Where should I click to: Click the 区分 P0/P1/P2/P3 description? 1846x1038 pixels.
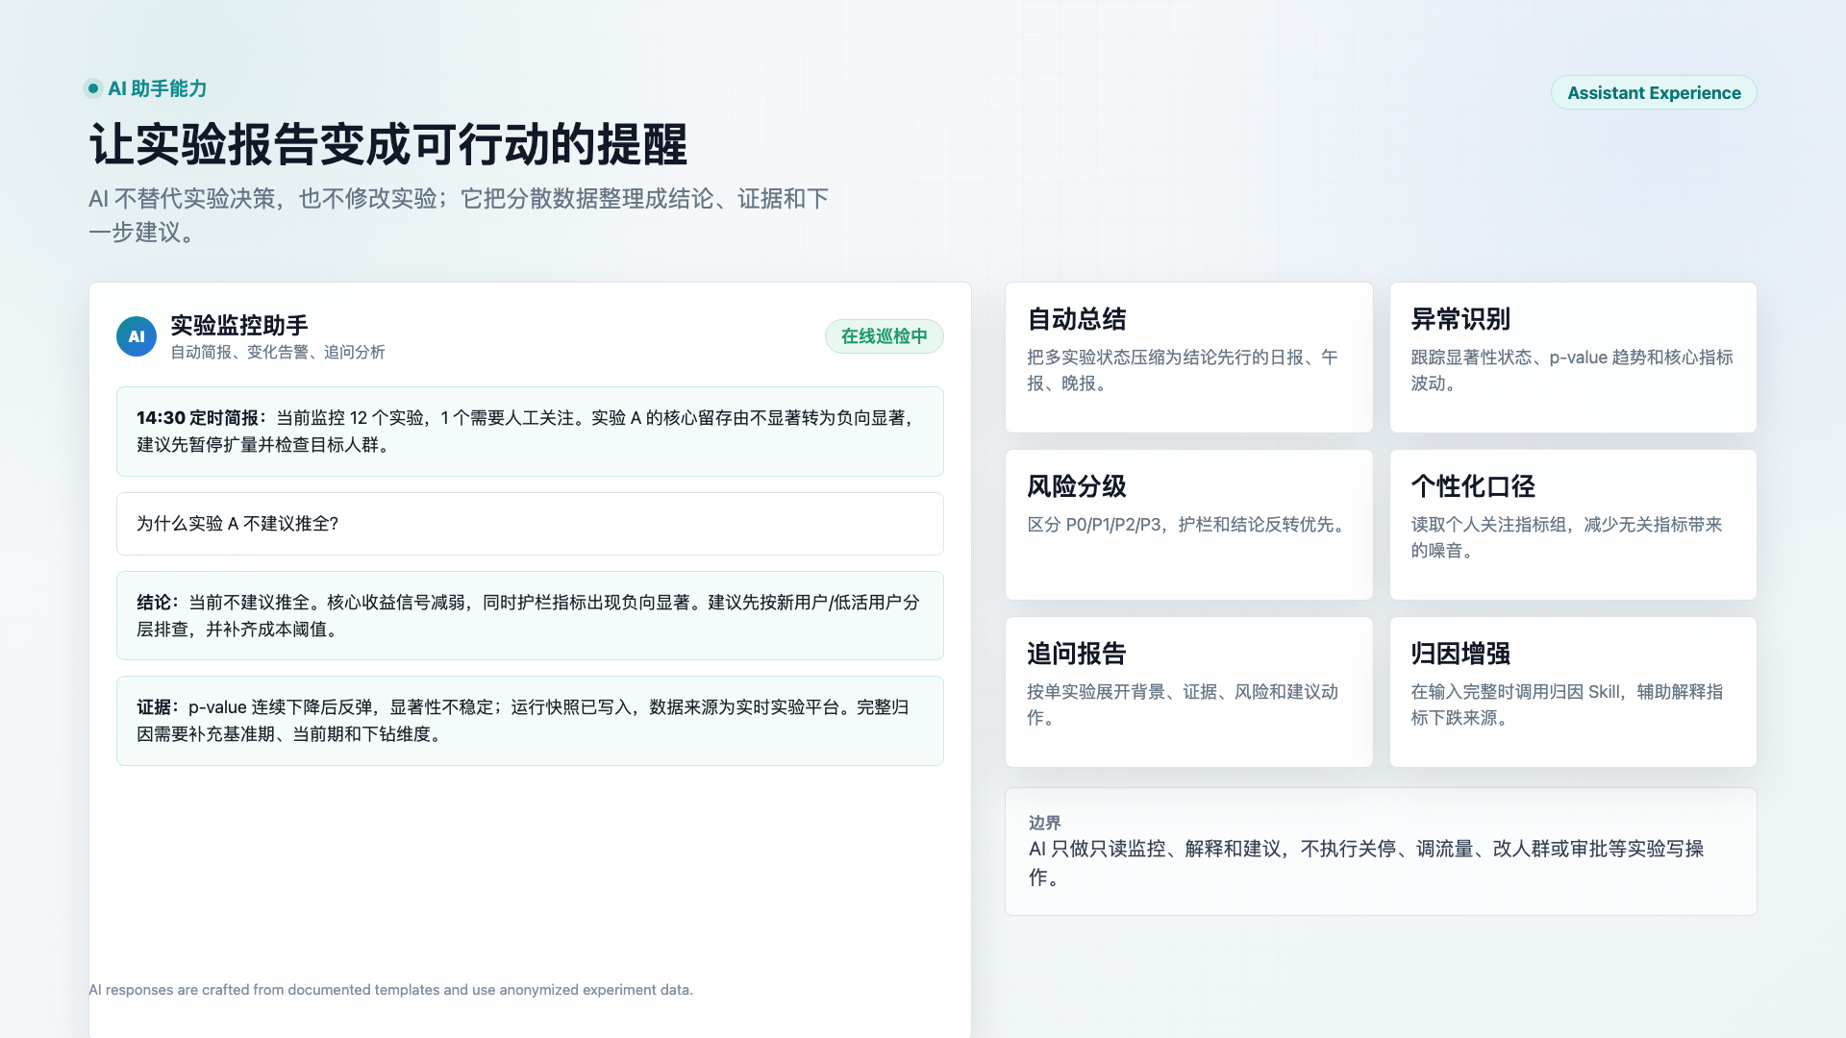pyautogui.click(x=1188, y=525)
